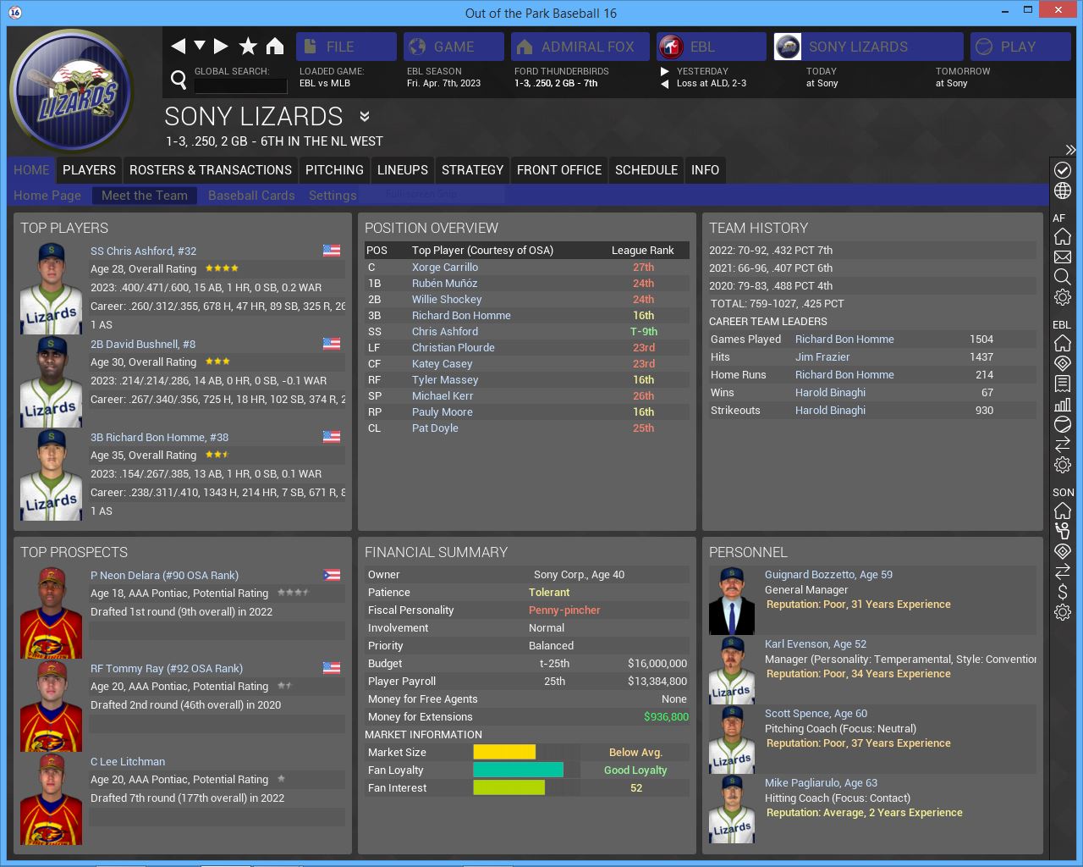Image resolution: width=1083 pixels, height=867 pixels.
Task: Click Tommy Ray's player photo
Action: [x=52, y=706]
